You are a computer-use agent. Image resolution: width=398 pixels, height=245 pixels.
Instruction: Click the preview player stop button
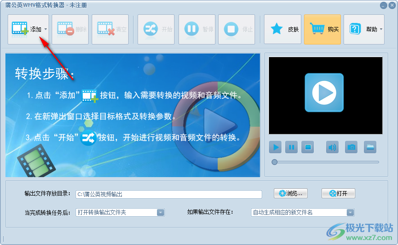pos(308,147)
